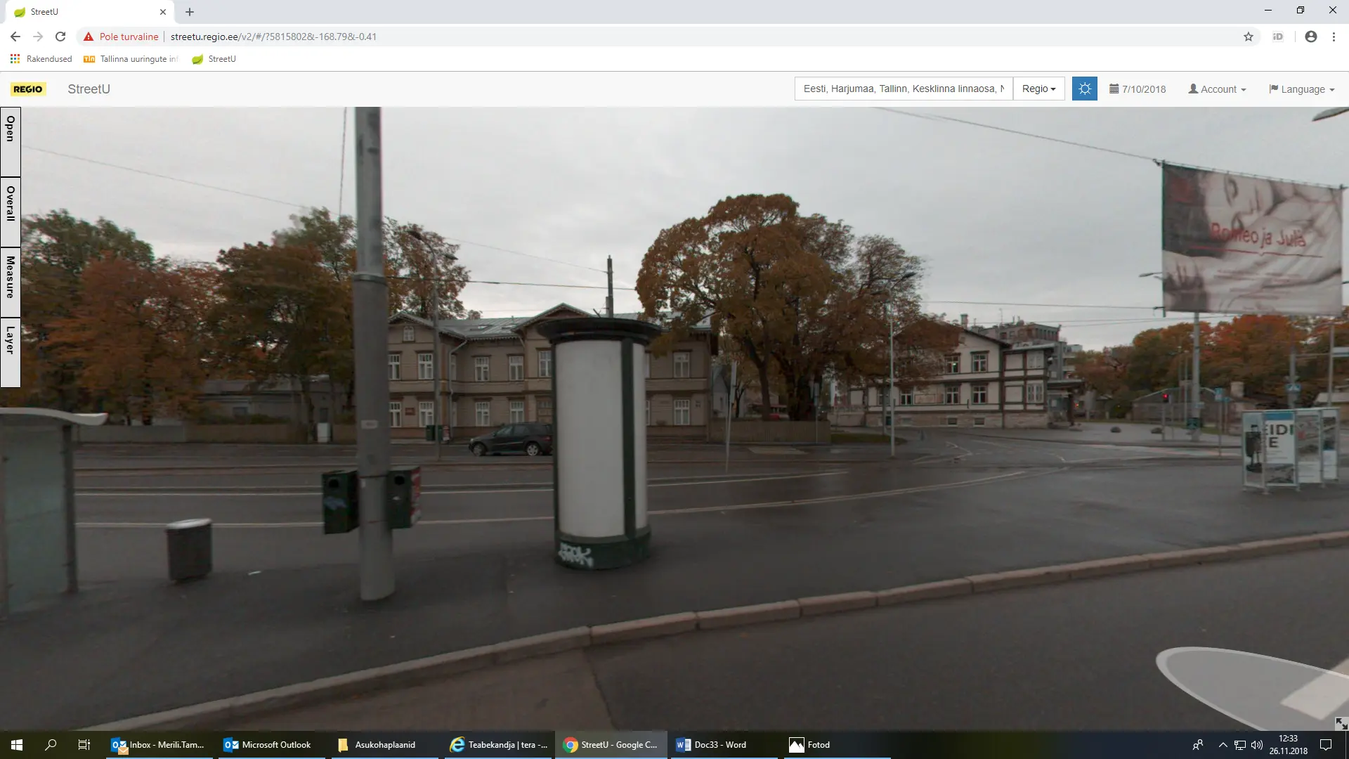Expand the Regio map provider dropdown
This screenshot has height=759, width=1349.
[x=1038, y=89]
